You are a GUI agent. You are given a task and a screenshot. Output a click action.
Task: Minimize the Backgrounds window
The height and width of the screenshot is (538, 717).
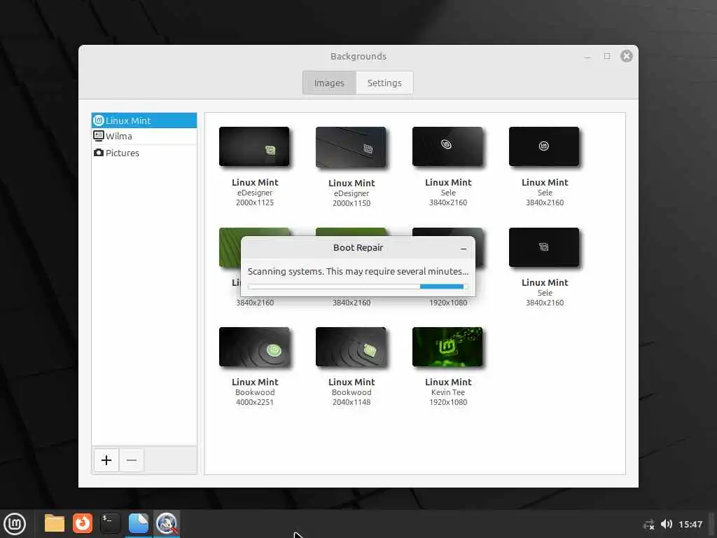click(587, 57)
